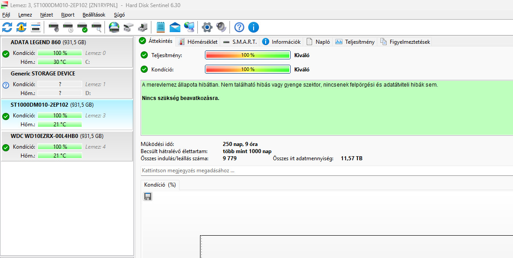Viewport: 513px width, 258px height.
Task: Click the blue information circle toolbar icon
Action: pyautogui.click(x=254, y=27)
